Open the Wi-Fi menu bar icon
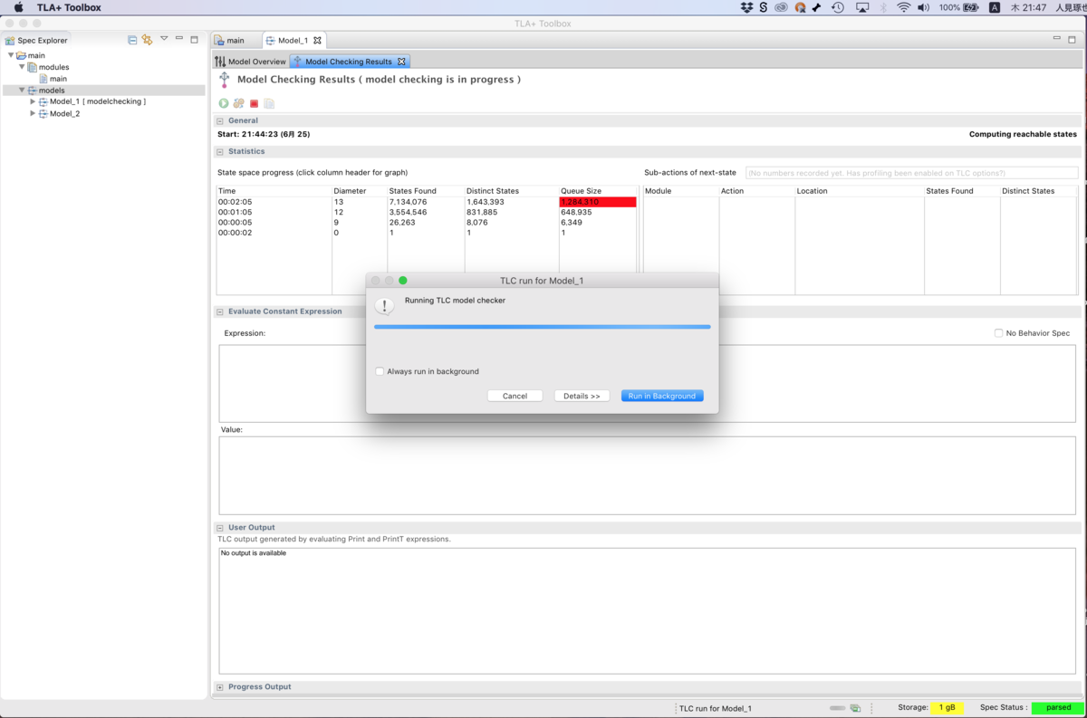1087x718 pixels. 903,7
